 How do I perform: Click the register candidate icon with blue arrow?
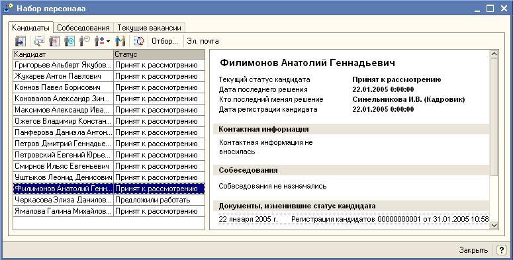pos(21,41)
